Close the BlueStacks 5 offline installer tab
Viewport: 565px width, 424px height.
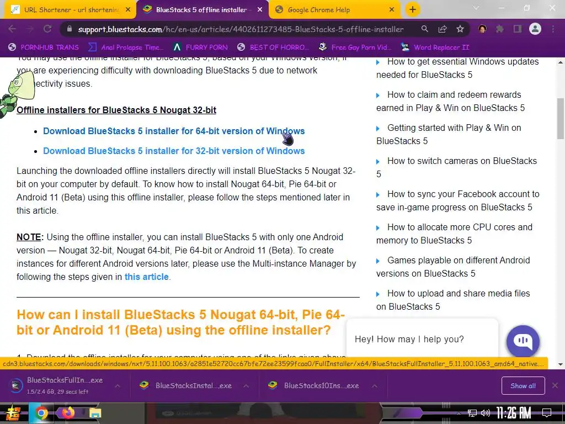tap(260, 10)
